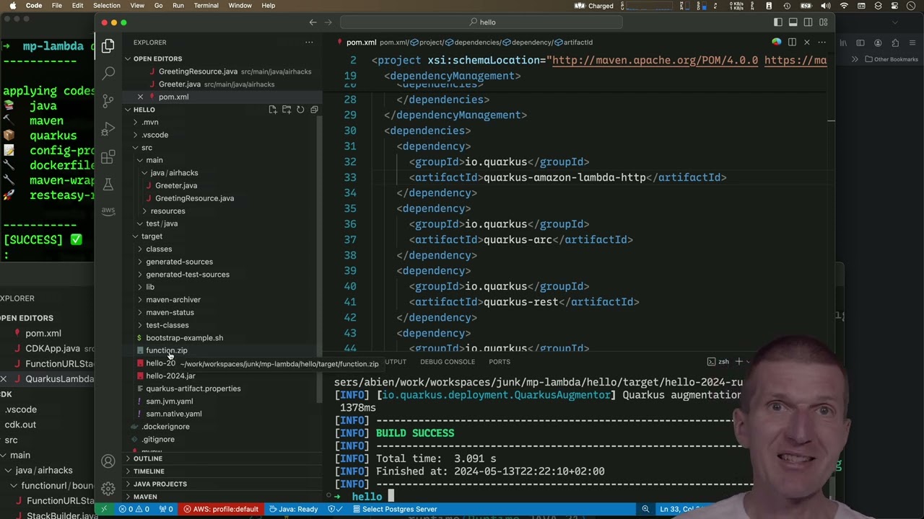
Task: Open the Testing flask view
Action: click(108, 185)
